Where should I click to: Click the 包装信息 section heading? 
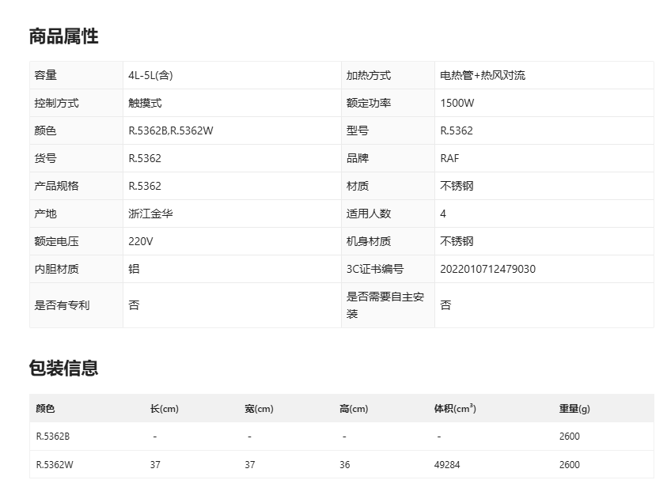(x=63, y=368)
